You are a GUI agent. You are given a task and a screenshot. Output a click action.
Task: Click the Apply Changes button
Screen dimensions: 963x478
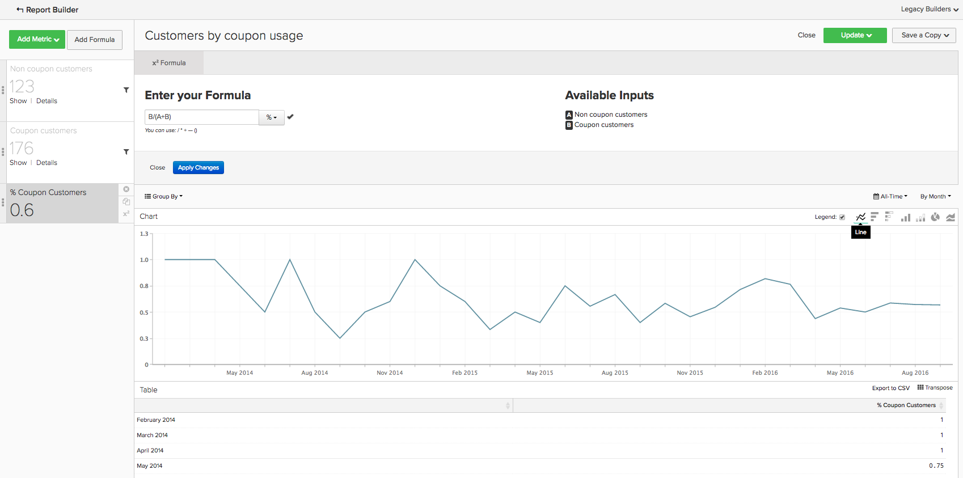(x=198, y=168)
